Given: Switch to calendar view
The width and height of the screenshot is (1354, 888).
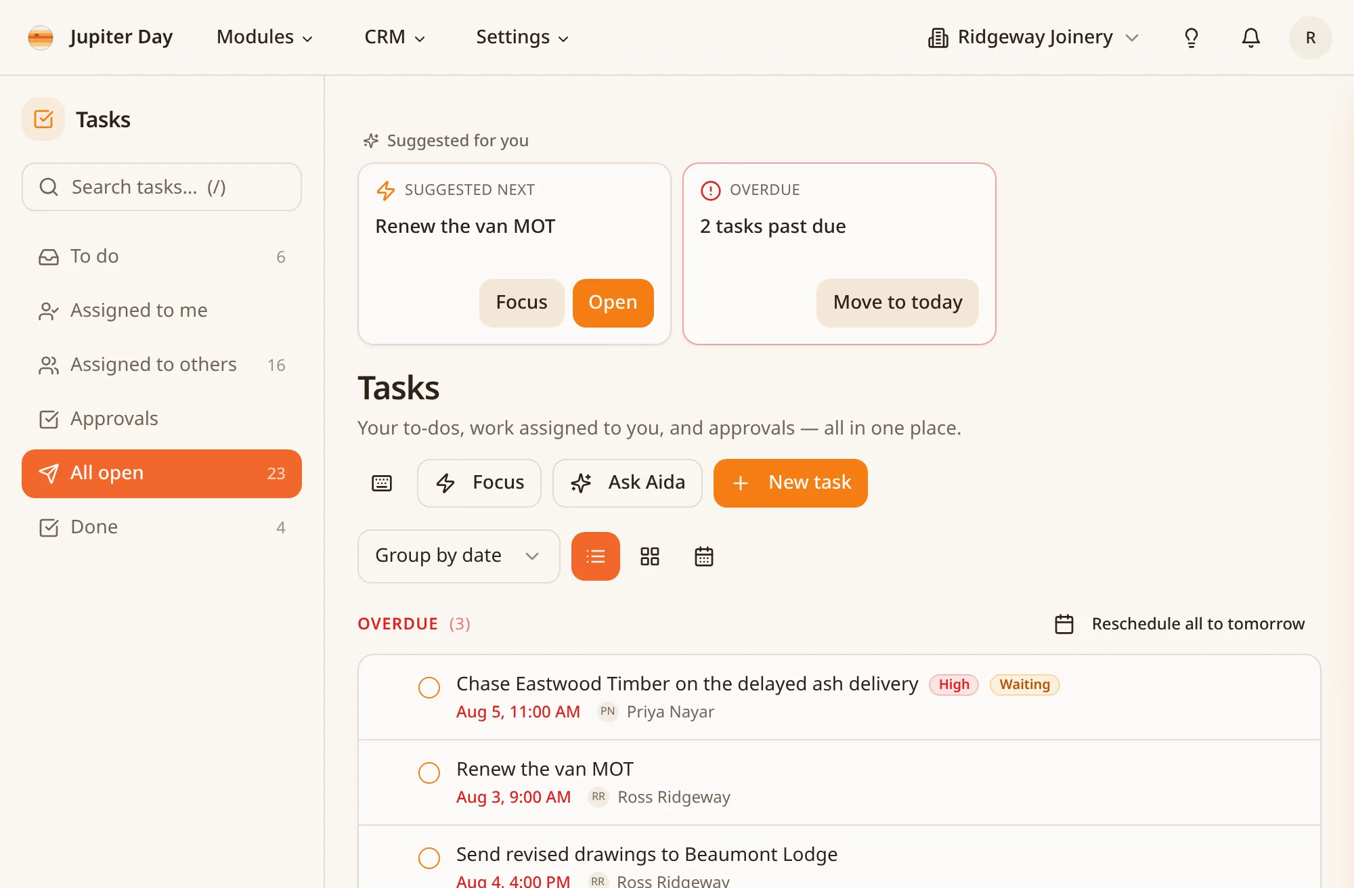Looking at the screenshot, I should click(x=704, y=556).
